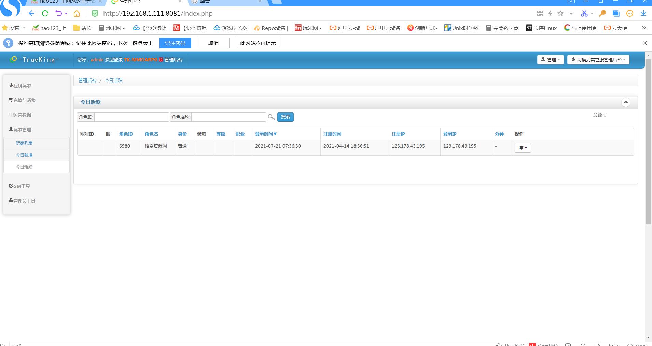Open the browser home page icon
The image size is (652, 346).
pyautogui.click(x=77, y=13)
